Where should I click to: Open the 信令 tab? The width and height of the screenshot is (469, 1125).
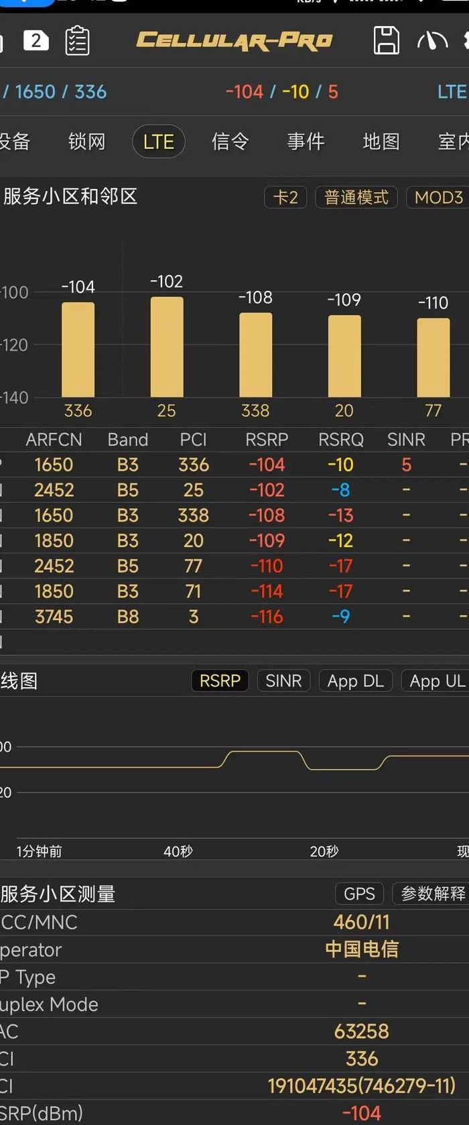(x=230, y=141)
